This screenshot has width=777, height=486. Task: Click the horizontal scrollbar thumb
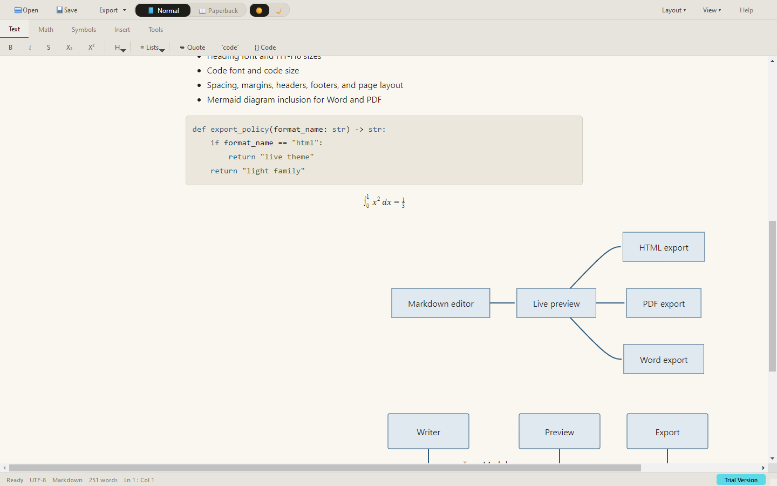point(325,468)
